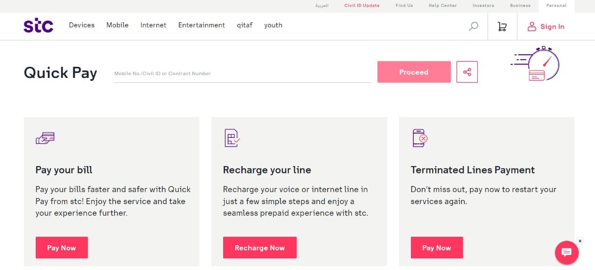The image size is (595, 270).
Task: Click the Sign In person icon
Action: point(531,26)
